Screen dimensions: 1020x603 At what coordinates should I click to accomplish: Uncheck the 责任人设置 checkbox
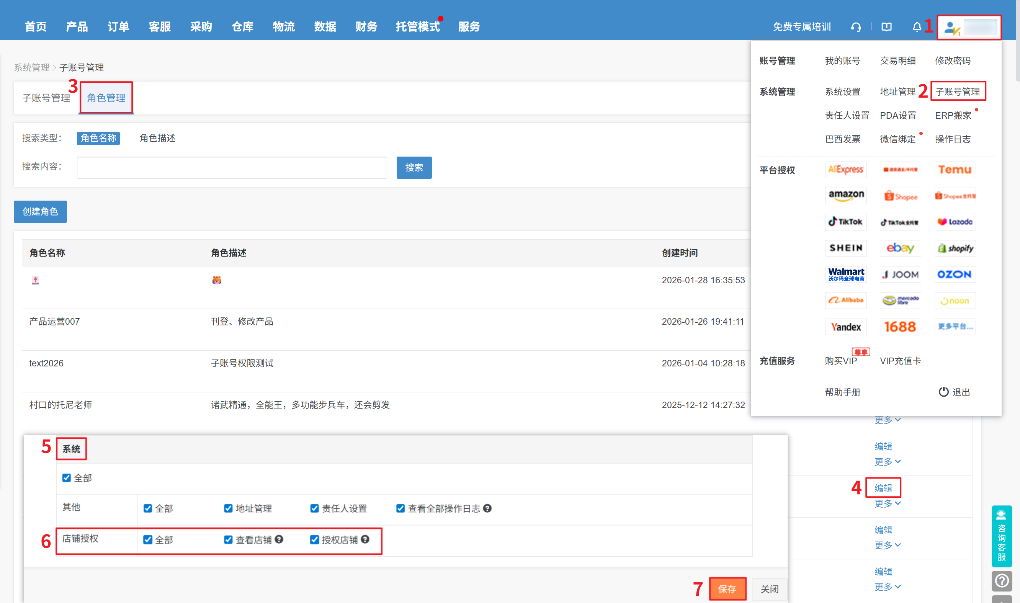click(314, 508)
